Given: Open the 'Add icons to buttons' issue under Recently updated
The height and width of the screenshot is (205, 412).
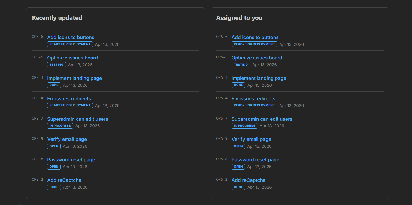Looking at the screenshot, I should click(x=71, y=37).
